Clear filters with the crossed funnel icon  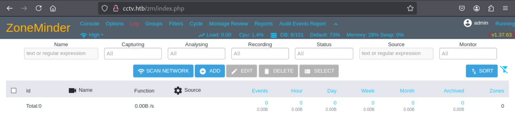pos(504,70)
